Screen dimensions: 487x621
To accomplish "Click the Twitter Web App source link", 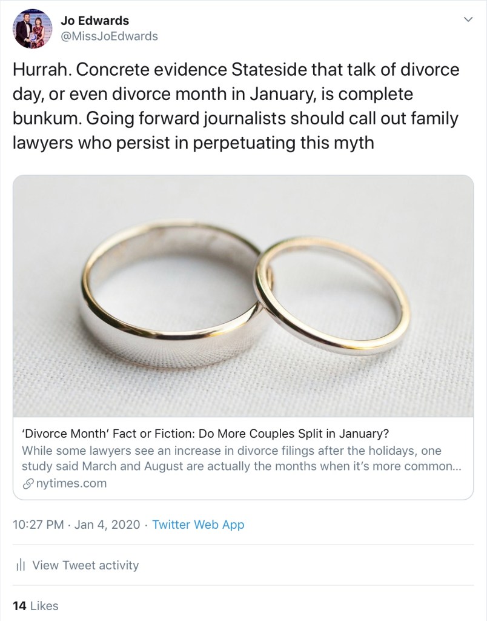I will point(198,525).
